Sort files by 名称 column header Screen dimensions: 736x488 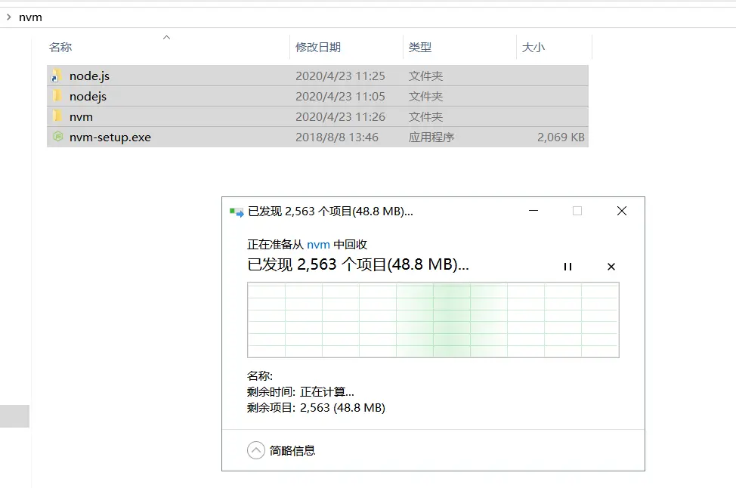point(60,48)
